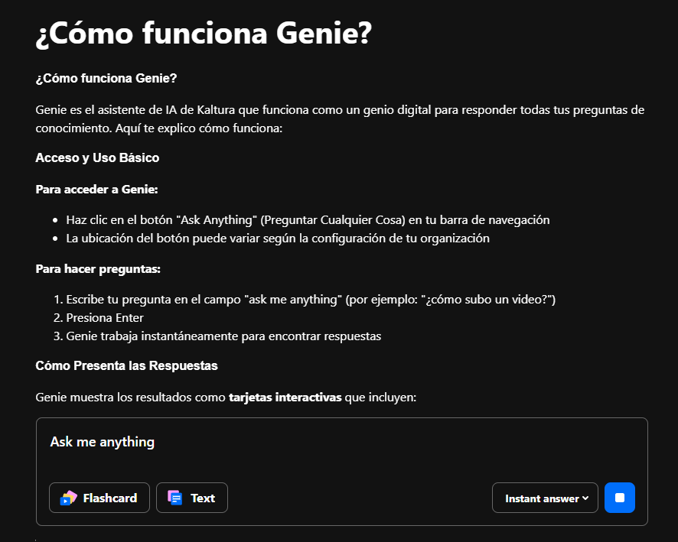Click the Para hacer preguntas: label
Image resolution: width=678 pixels, height=542 pixels.
tap(98, 269)
